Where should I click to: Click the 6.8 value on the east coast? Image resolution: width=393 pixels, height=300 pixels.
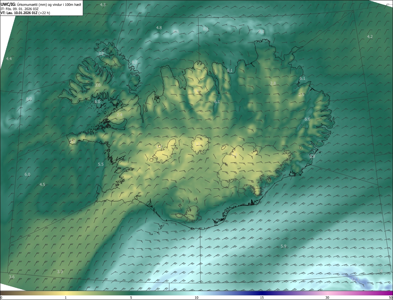[312, 156]
